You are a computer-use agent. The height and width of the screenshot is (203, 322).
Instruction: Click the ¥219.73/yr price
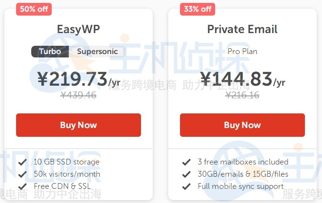pyautogui.click(x=79, y=79)
